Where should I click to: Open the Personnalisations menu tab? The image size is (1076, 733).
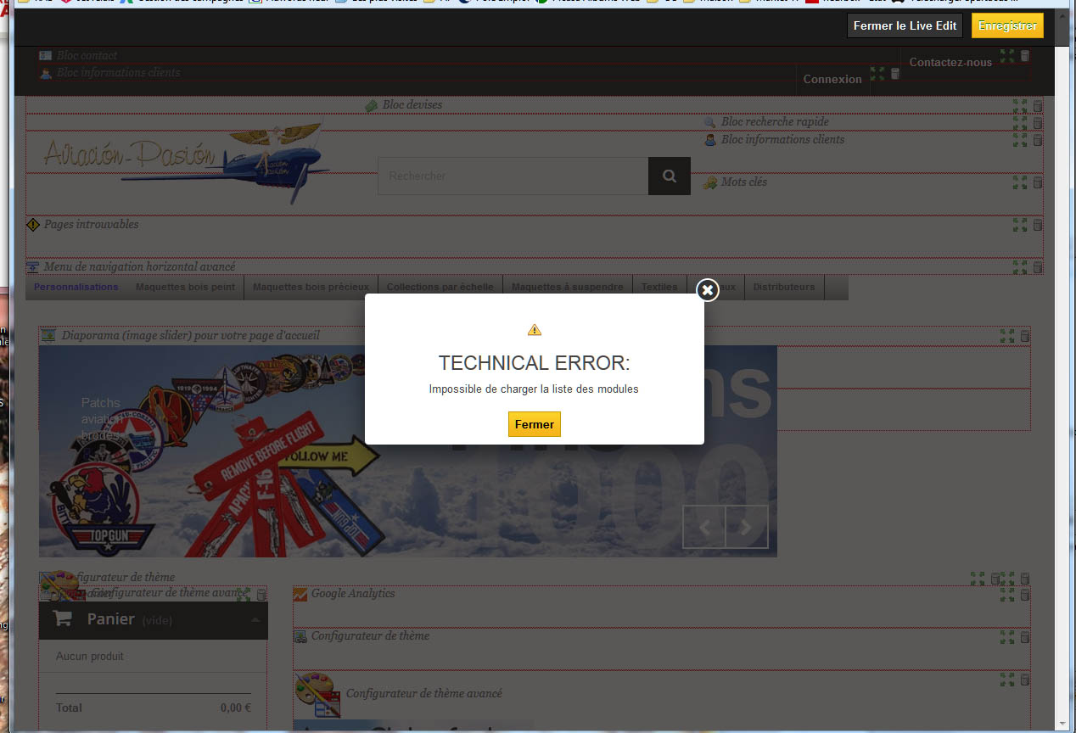pos(76,287)
